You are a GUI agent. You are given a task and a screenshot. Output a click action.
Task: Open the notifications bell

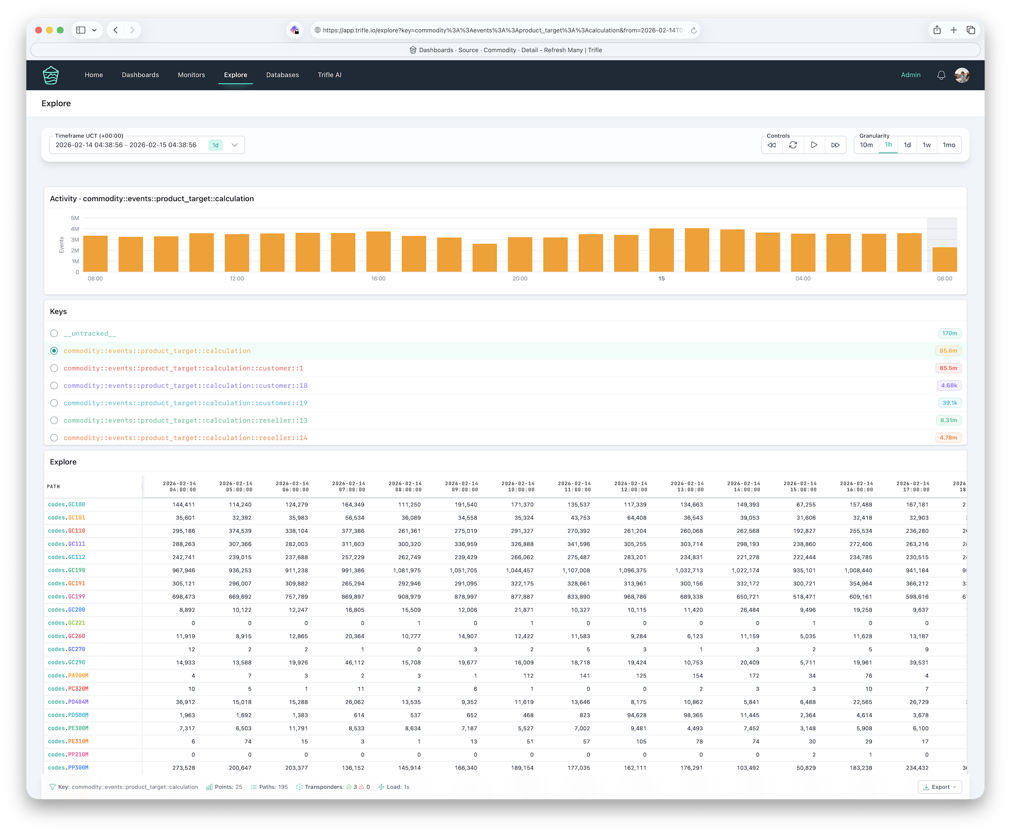click(941, 75)
